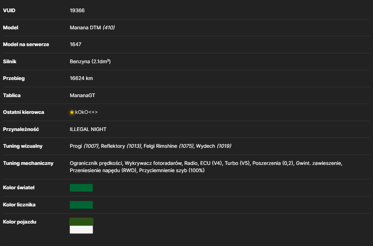Click the model ID (410)

(109, 27)
